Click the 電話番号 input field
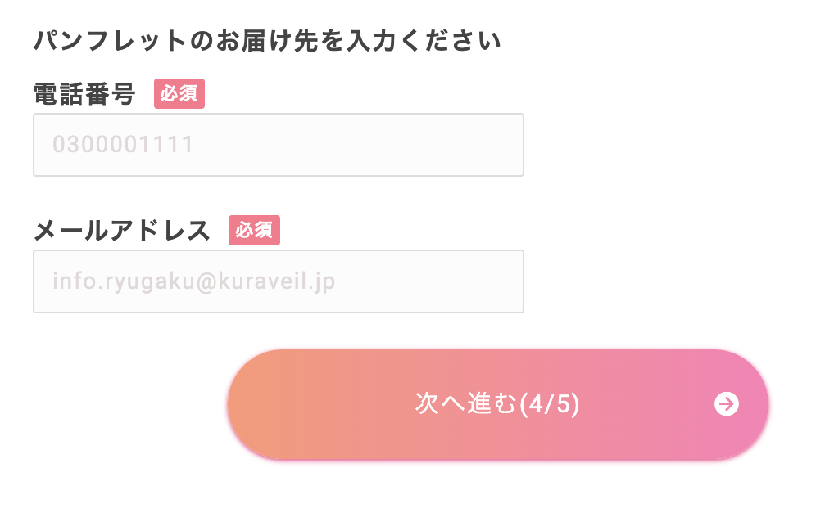The image size is (834, 522). pos(279,145)
